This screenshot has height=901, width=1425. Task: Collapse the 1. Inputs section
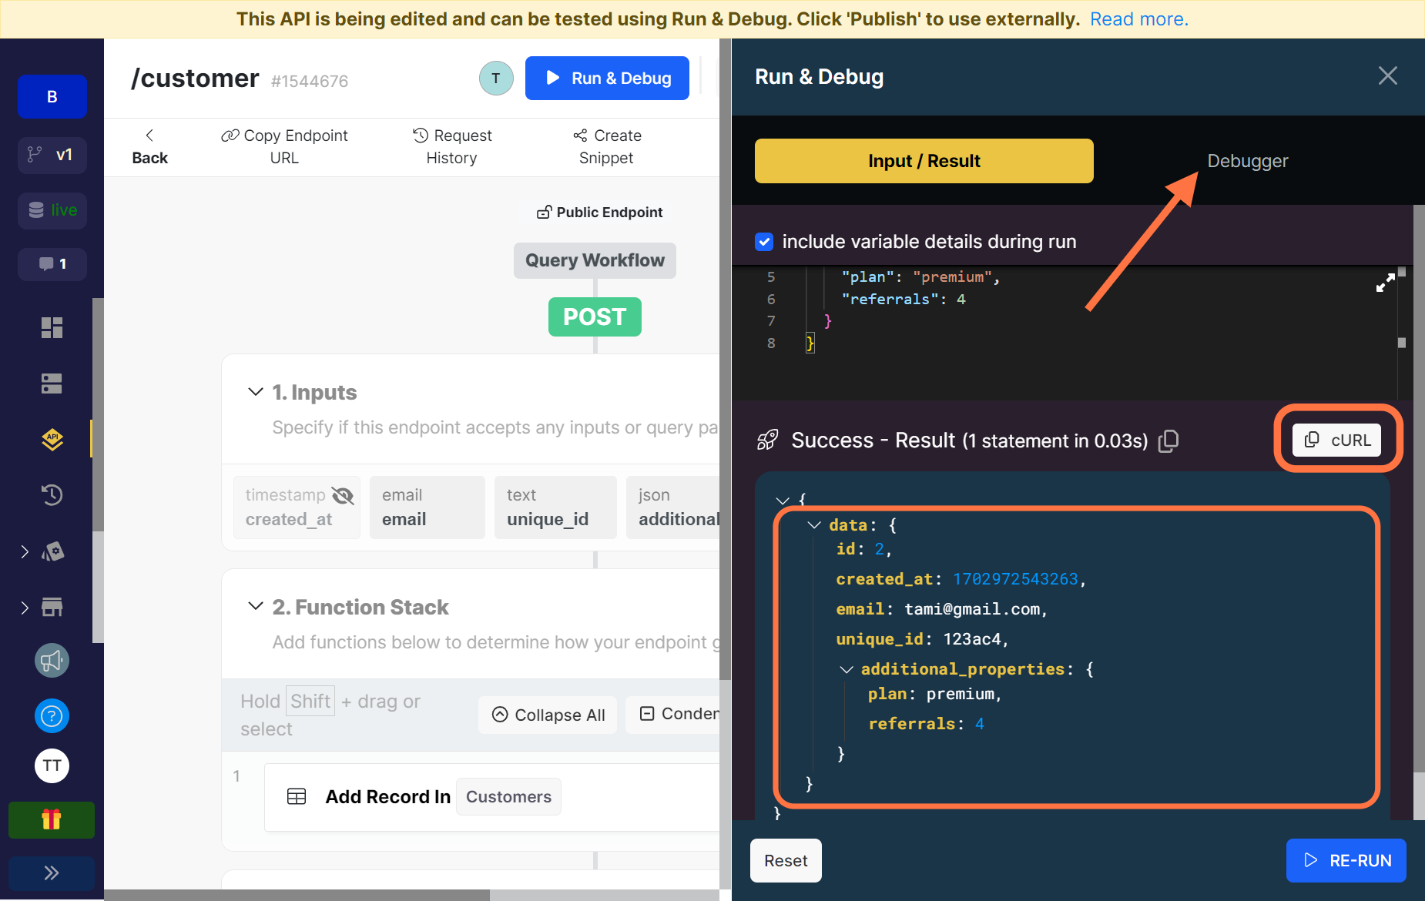[256, 392]
